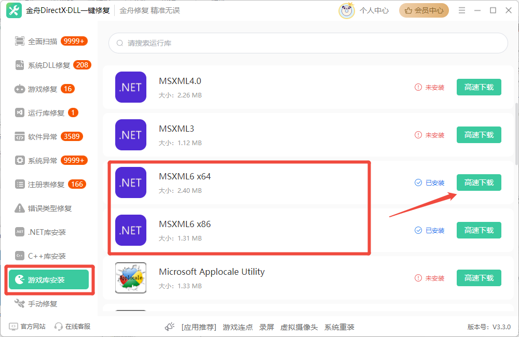The width and height of the screenshot is (519, 337).
Task: Click the 在线客服 headset icon
Action: coord(58,327)
